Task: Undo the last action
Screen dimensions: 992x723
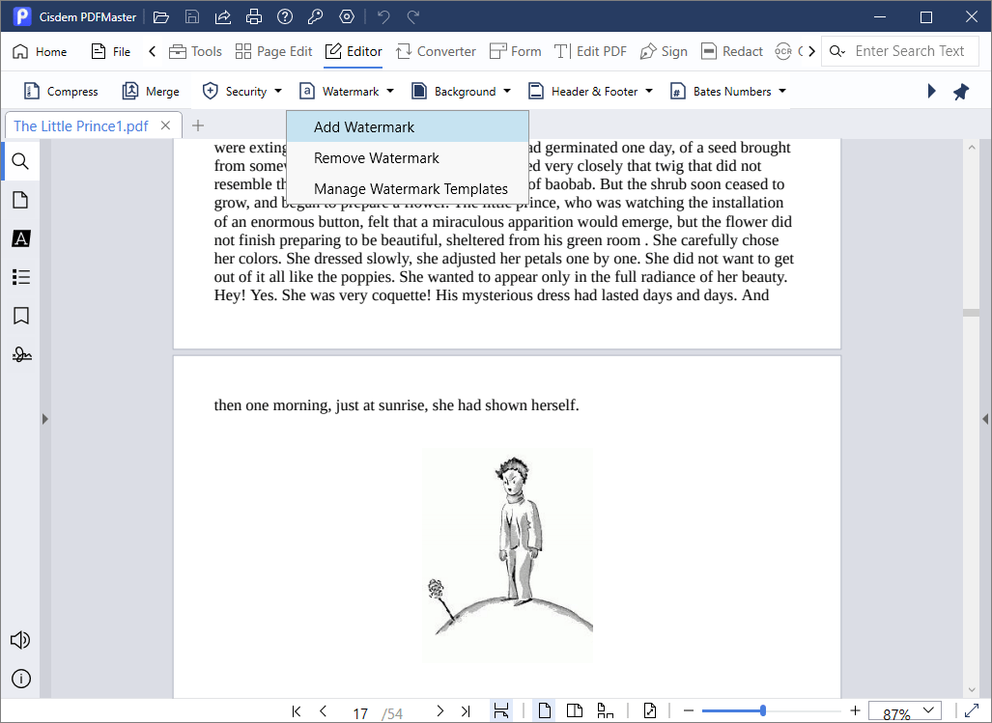Action: pos(383,17)
